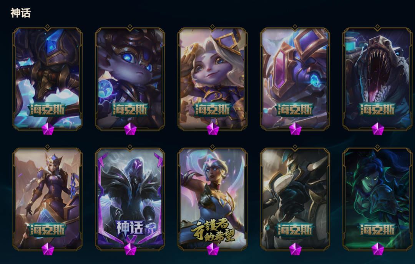This screenshot has width=415, height=264.
Task: Select the gem below the desert queen card
Action: pyautogui.click(x=48, y=249)
